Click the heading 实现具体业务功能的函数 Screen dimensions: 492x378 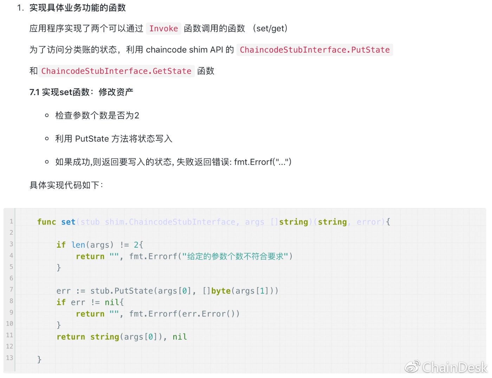[78, 8]
